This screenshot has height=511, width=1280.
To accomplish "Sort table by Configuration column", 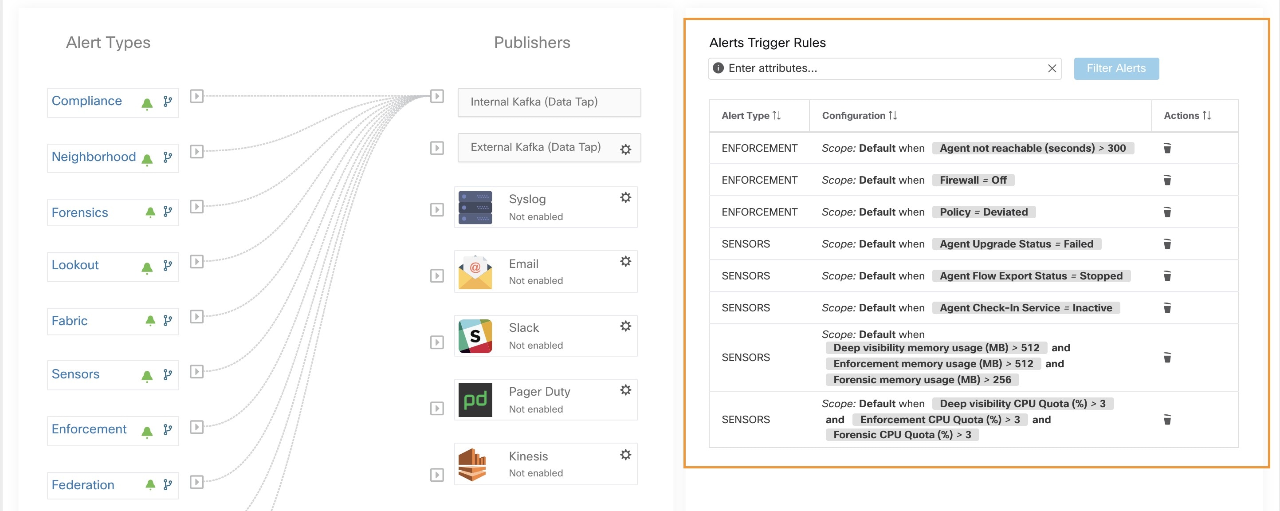I will 859,115.
